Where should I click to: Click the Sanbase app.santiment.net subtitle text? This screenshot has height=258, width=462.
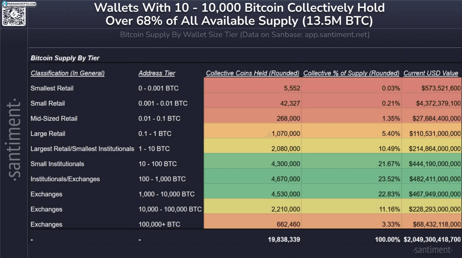tap(245, 35)
